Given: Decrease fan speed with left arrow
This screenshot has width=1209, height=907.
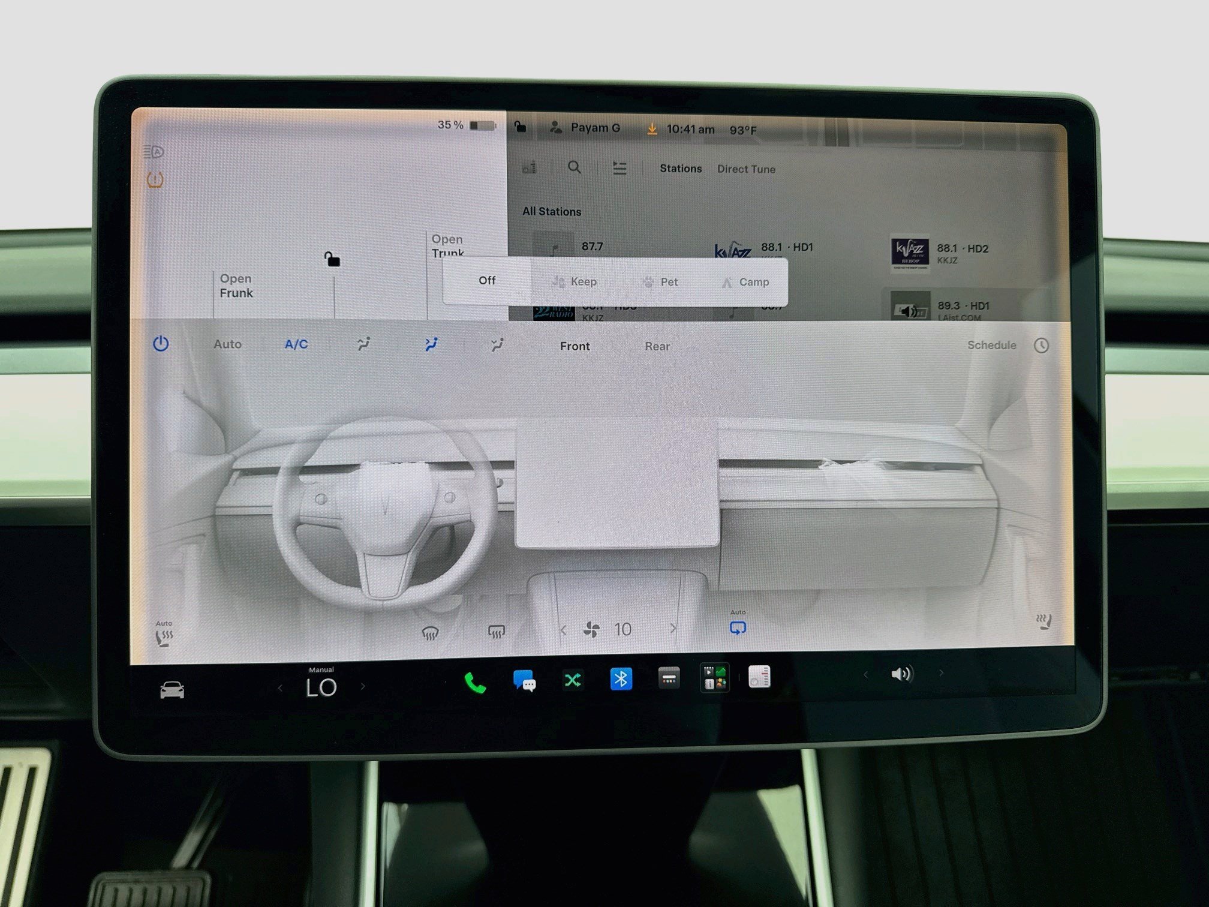Looking at the screenshot, I should click(x=563, y=630).
